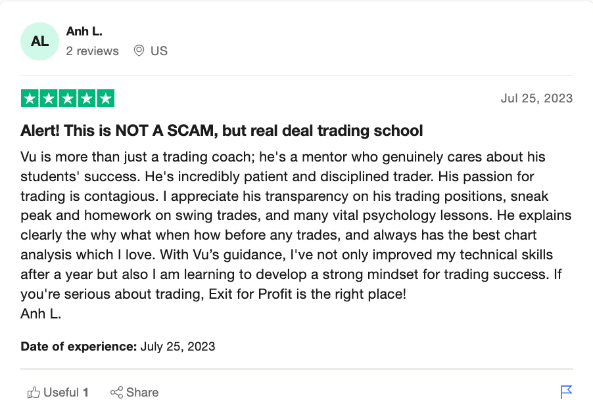Click the location pin icon beside US

(x=139, y=51)
